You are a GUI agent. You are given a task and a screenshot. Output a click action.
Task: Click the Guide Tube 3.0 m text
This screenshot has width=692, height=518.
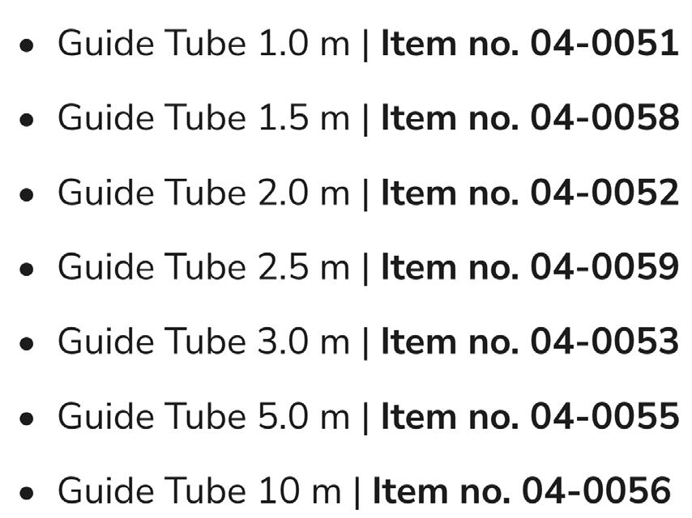coord(203,342)
